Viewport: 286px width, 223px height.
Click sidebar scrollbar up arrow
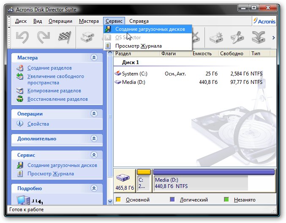click(x=110, y=53)
